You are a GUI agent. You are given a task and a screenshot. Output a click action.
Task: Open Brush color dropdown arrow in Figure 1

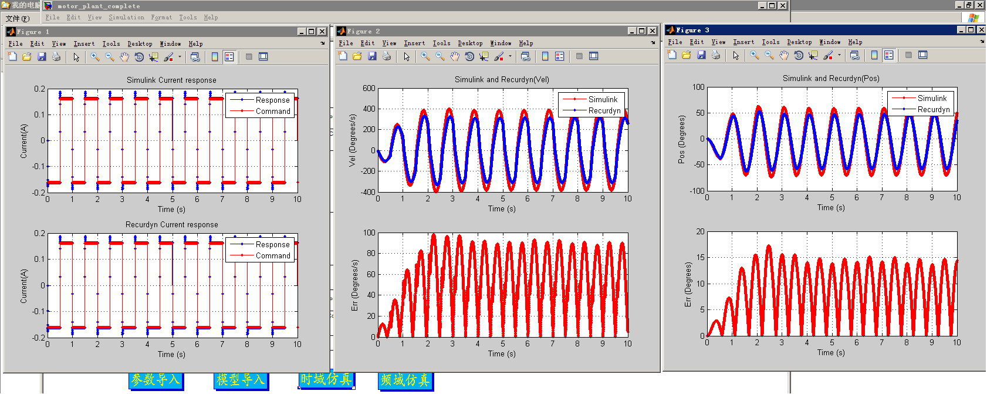pyautogui.click(x=180, y=57)
